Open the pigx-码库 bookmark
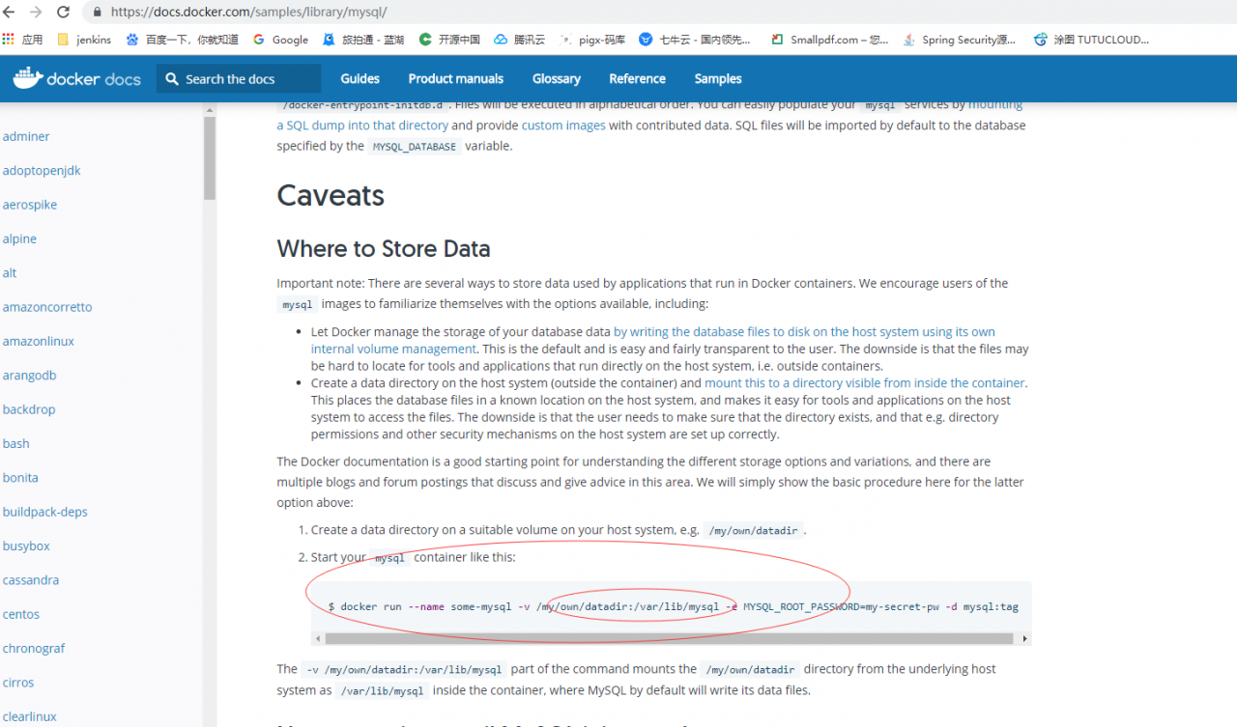The image size is (1237, 727). [592, 40]
